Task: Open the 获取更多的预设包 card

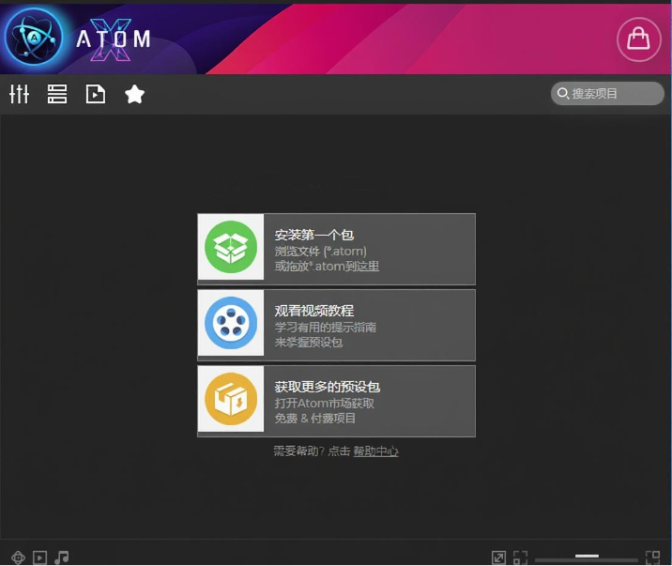Action: pyautogui.click(x=336, y=401)
